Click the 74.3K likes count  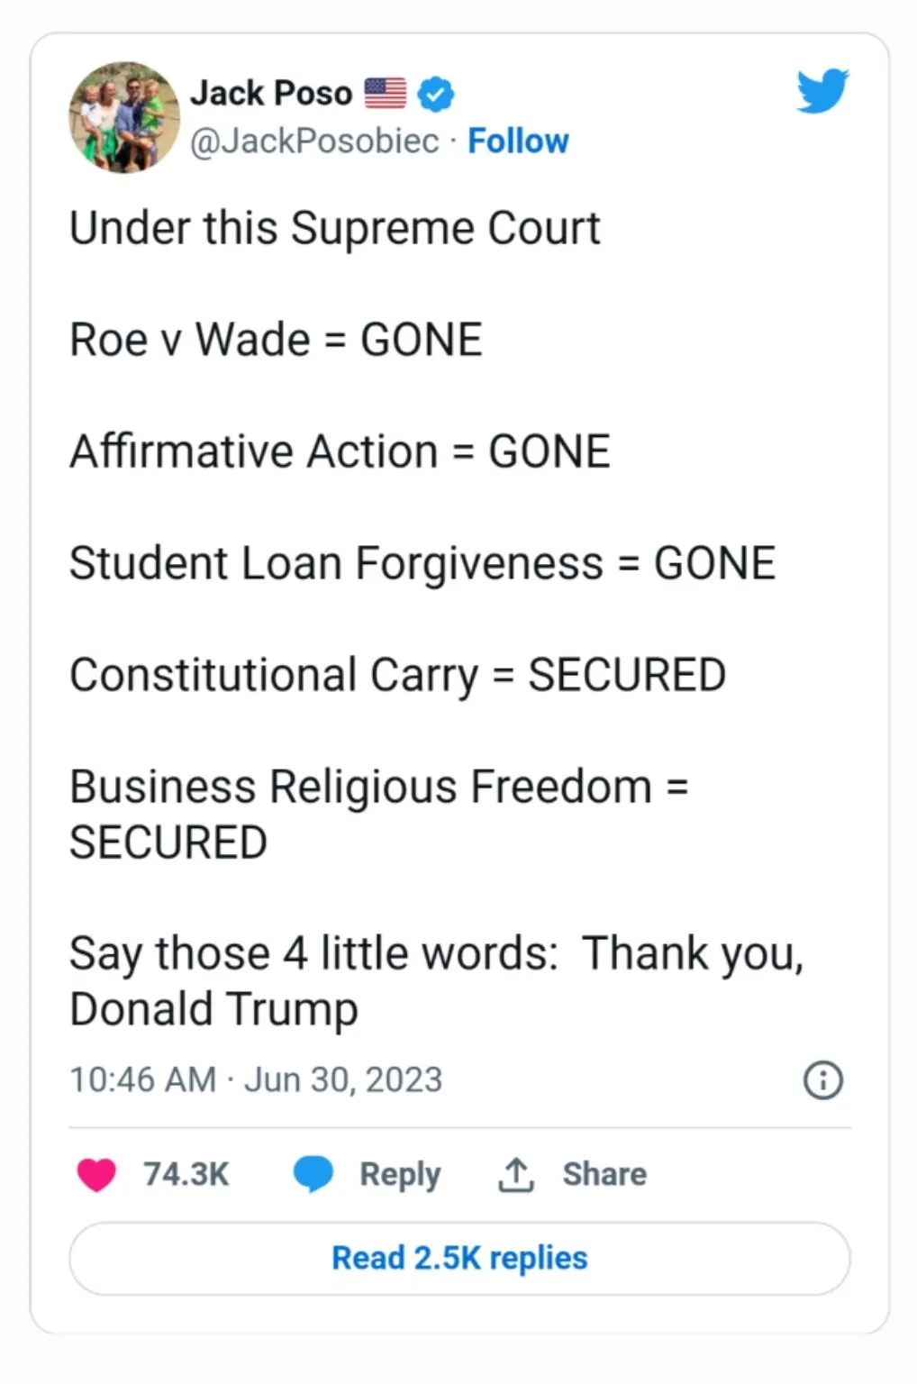pyautogui.click(x=186, y=1174)
